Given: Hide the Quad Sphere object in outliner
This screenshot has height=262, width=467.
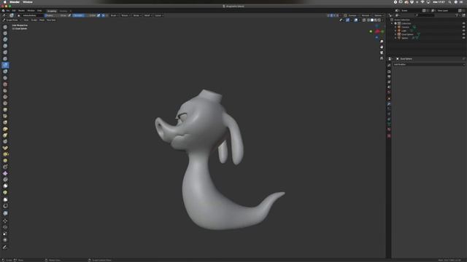Looking at the screenshot, I should 464,34.
